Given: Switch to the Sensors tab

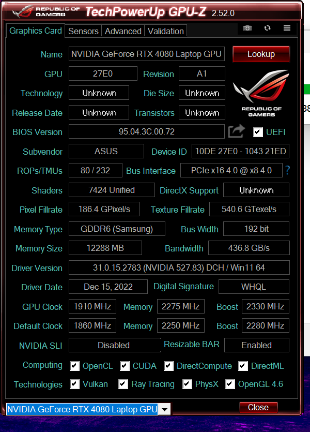Looking at the screenshot, I should 83,31.
